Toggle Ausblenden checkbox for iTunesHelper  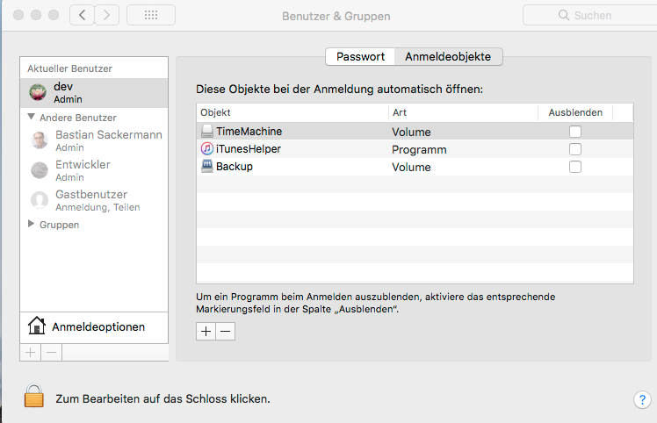pos(575,149)
